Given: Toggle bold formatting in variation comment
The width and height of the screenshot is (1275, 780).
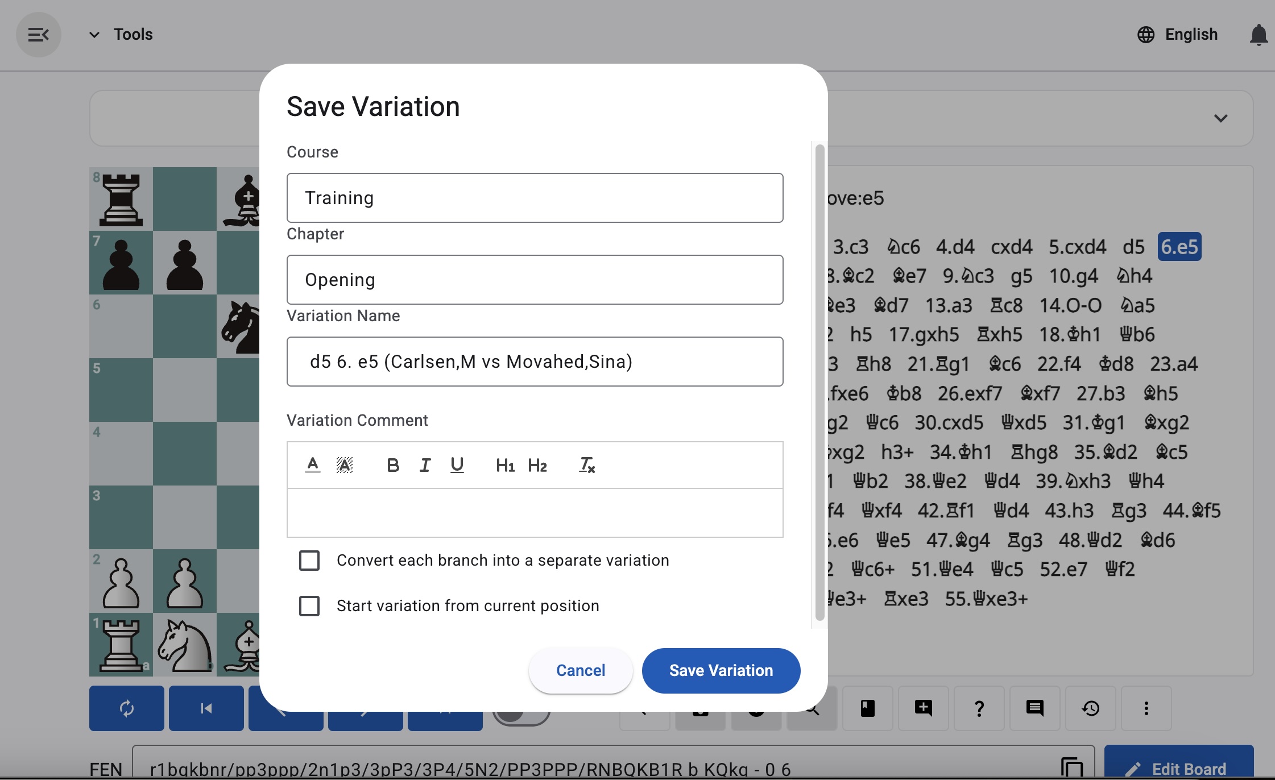Looking at the screenshot, I should coord(392,464).
